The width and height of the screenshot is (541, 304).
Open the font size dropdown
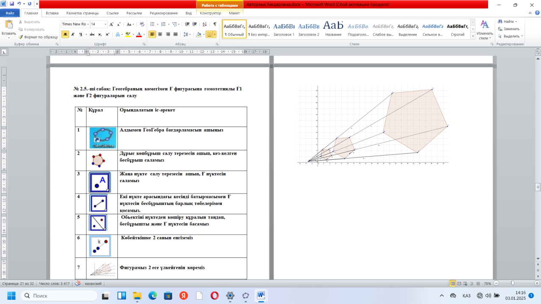coord(105,24)
